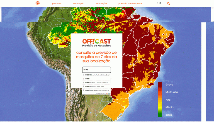Select the 'Brasil' suggestion

pyautogui.click(x=96, y=79)
